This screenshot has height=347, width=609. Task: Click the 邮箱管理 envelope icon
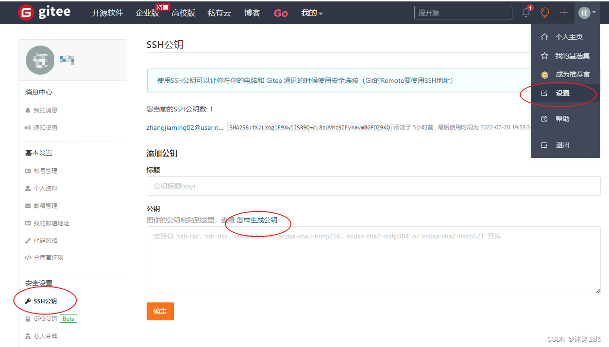click(x=28, y=205)
